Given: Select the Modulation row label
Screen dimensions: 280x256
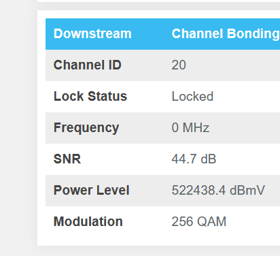Looking at the screenshot, I should tap(88, 221).
